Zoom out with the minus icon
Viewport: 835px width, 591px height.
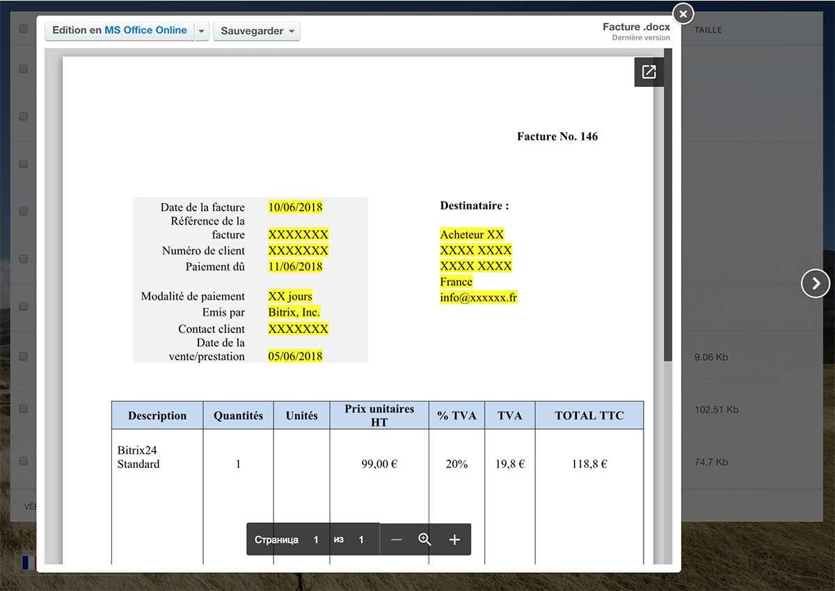point(396,540)
